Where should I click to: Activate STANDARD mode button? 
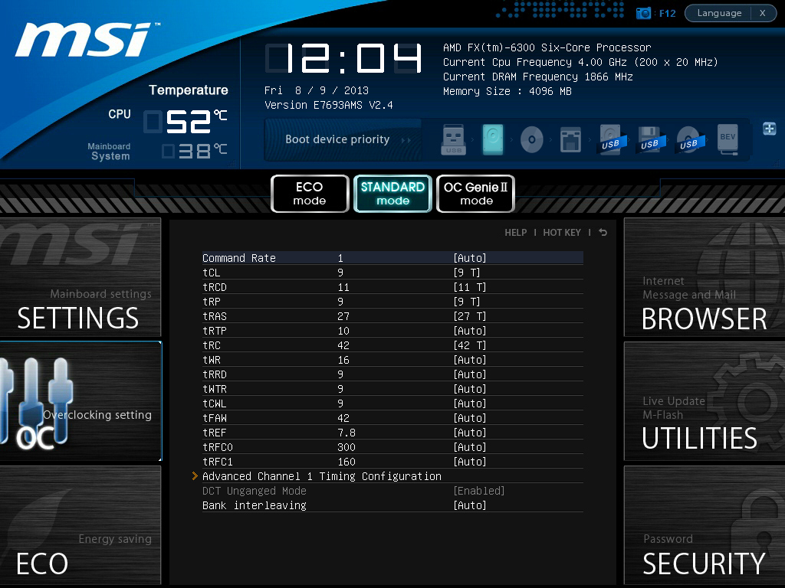(392, 194)
